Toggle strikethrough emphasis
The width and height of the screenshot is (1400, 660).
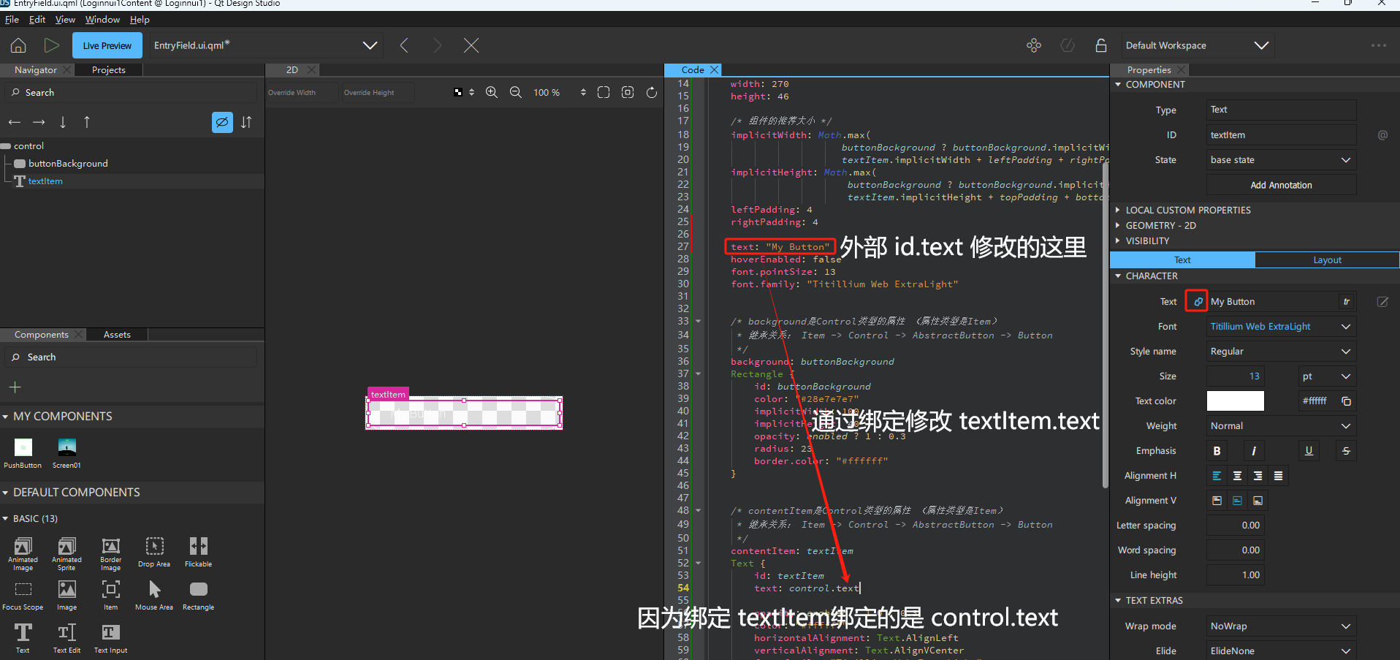[x=1346, y=451]
